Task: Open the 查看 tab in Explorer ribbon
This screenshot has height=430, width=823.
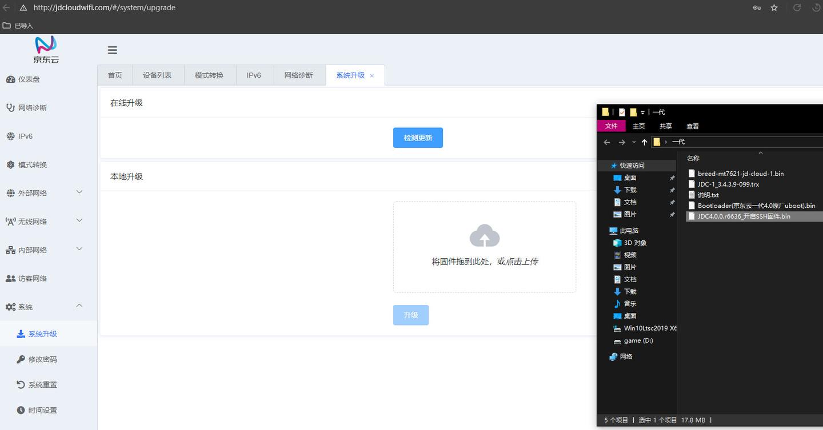Action: 692,126
